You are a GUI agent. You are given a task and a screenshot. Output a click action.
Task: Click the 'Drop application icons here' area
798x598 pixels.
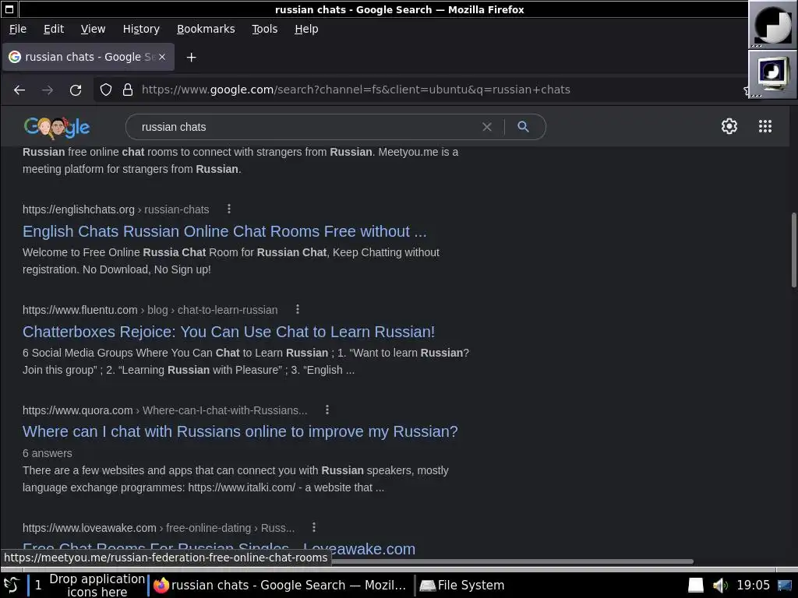[x=97, y=586]
